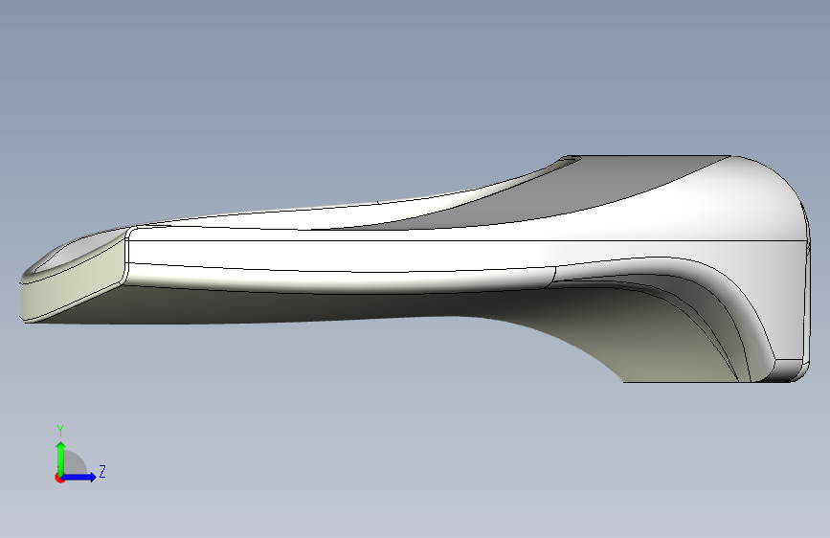This screenshot has height=538, width=830.
Task: Click the green Y axis arrow
Action: 61,459
